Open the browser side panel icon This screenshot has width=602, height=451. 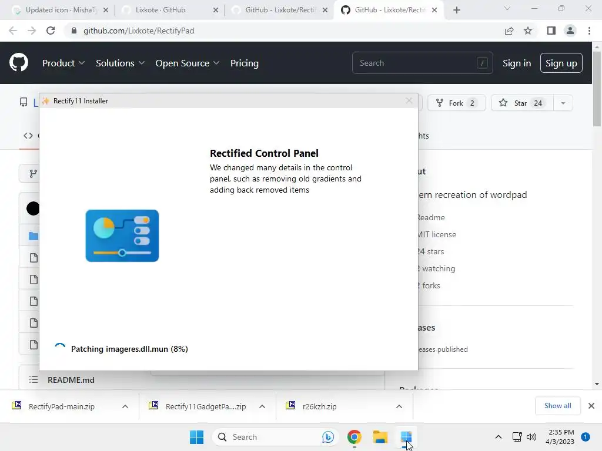[551, 31]
